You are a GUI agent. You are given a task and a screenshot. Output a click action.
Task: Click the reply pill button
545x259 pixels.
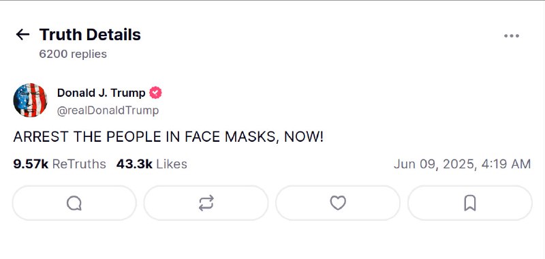tap(74, 203)
